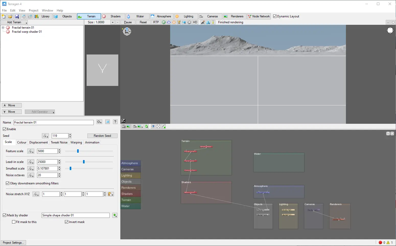Screen dimensions: 396x246
Task: Open the Add Terrain dropdown
Action: tap(14, 22)
